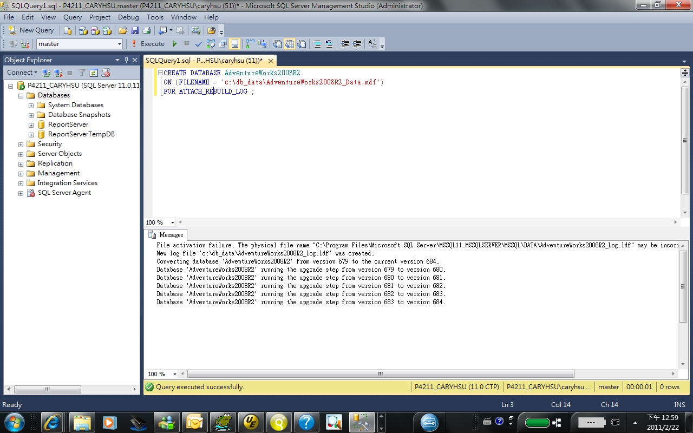This screenshot has width=693, height=433.
Task: Open the editor zoom 100 % dropdown
Action: pos(173,222)
